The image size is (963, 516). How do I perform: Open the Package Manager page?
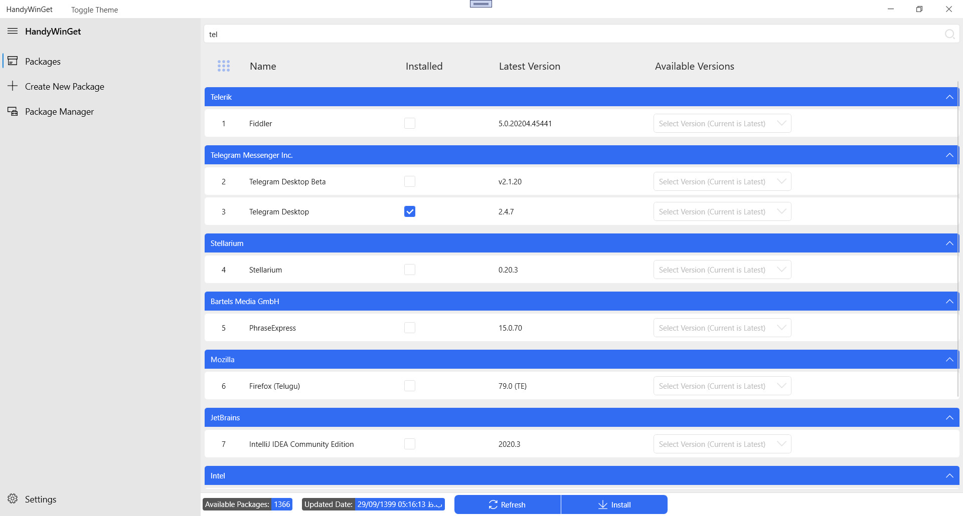[100, 111]
